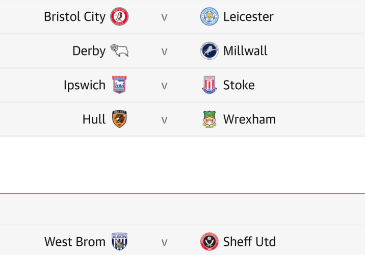
Task: Select the Ipswich team name
Action: click(x=85, y=85)
